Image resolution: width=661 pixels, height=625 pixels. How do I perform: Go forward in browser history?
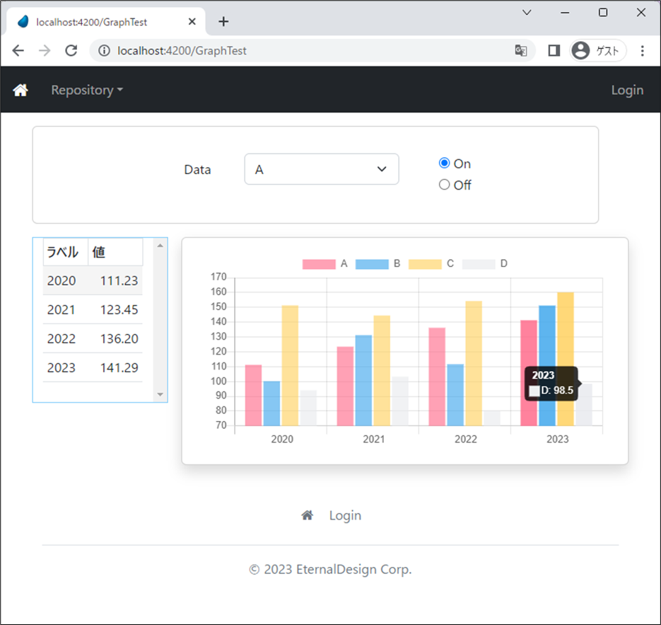[45, 51]
